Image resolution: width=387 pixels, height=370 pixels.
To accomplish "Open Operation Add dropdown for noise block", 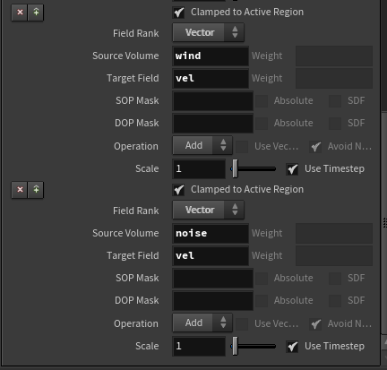I will [202, 323].
